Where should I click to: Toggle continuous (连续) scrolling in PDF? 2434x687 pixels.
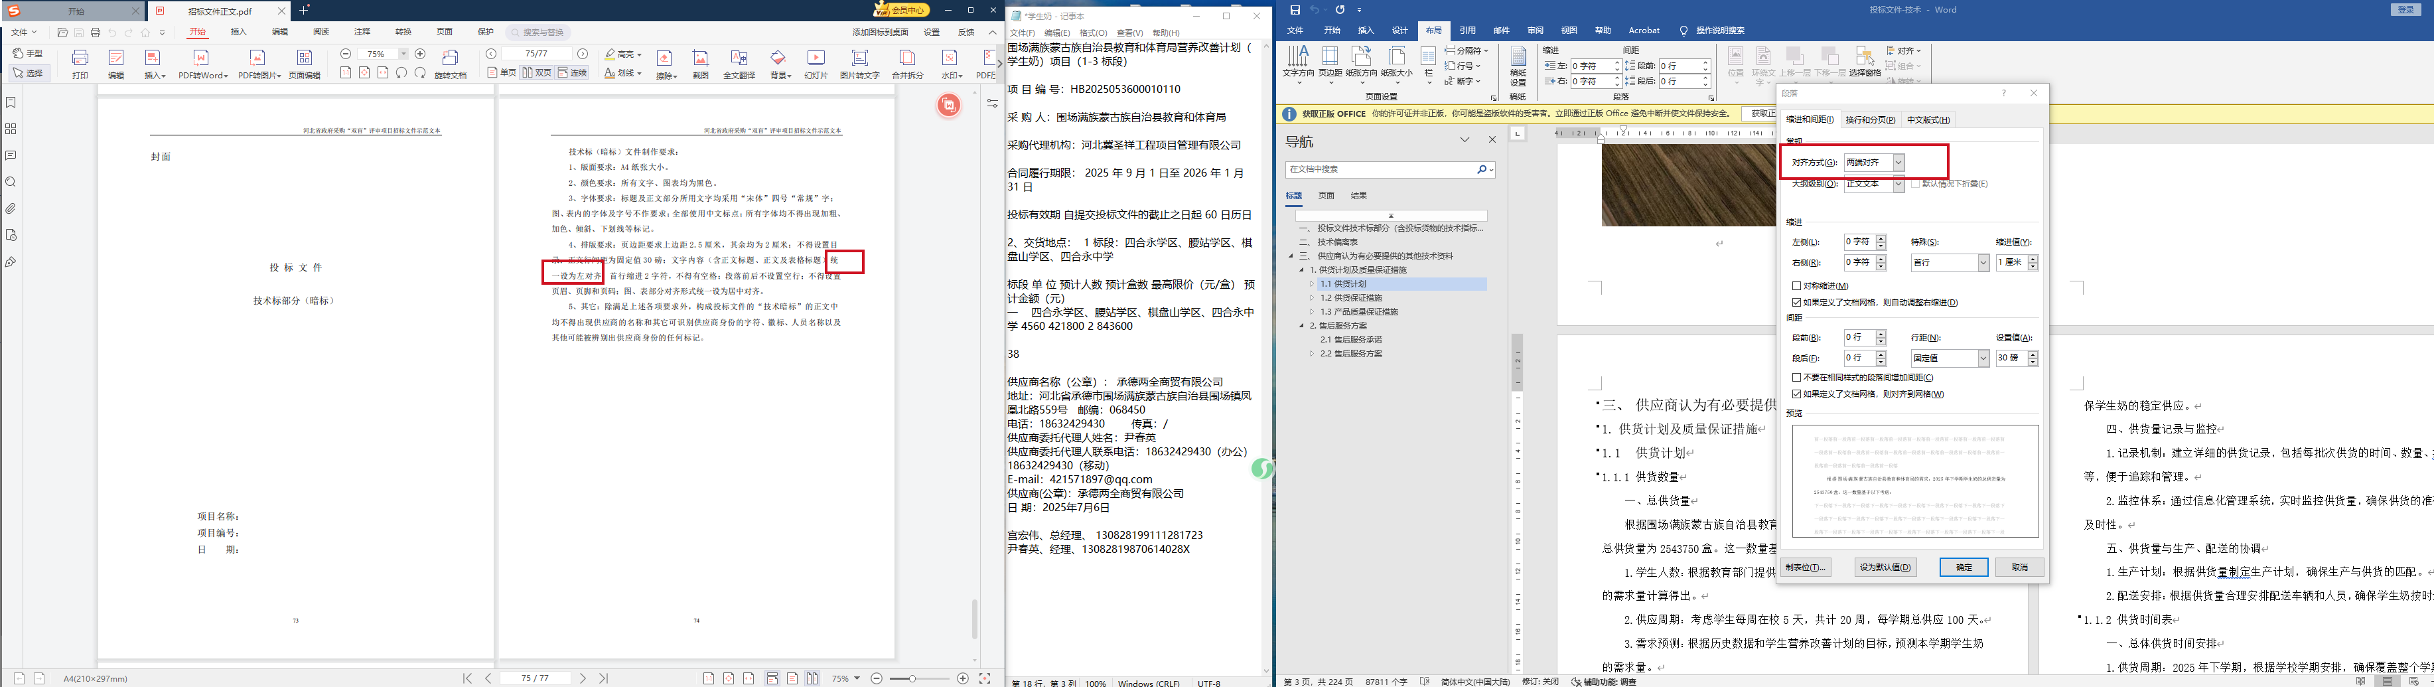pos(573,73)
